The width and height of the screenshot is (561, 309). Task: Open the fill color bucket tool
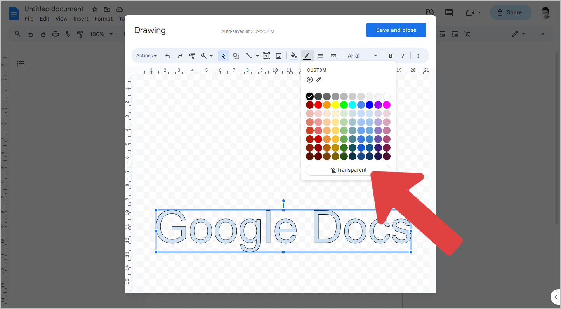[294, 56]
